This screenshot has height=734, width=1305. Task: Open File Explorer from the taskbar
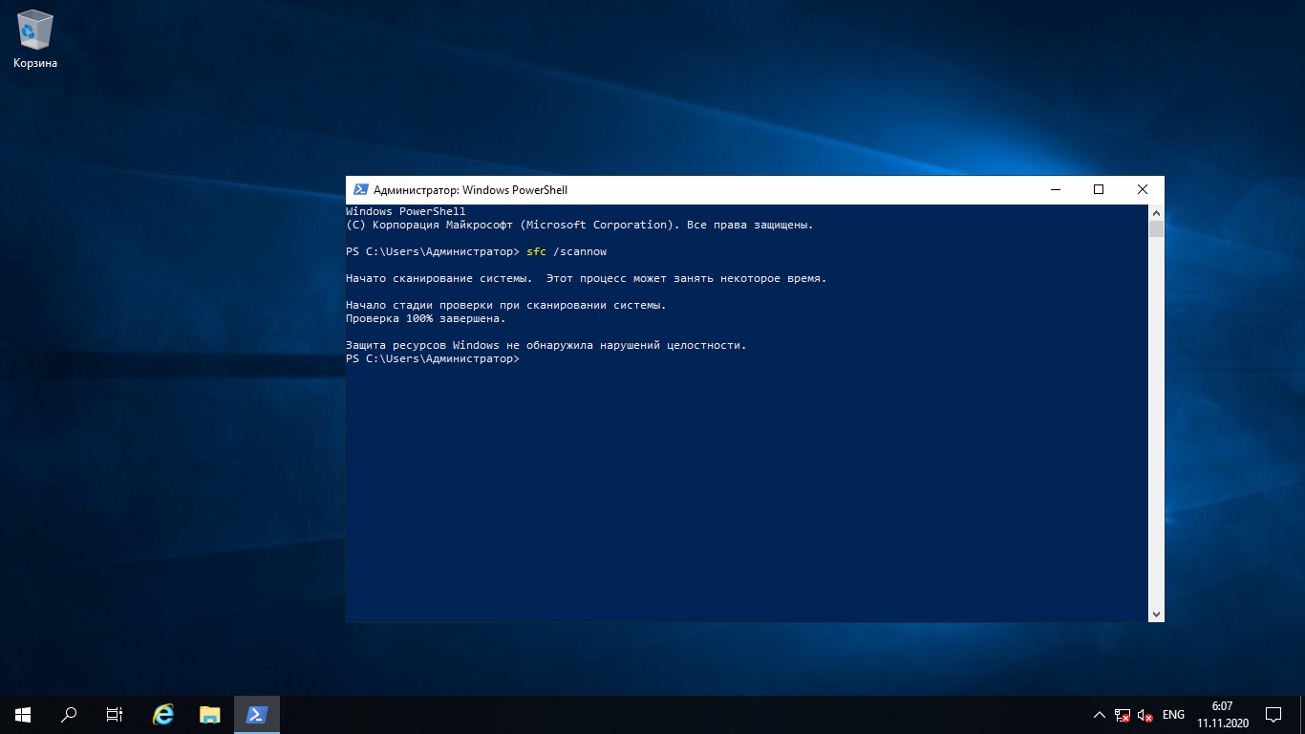[210, 715]
